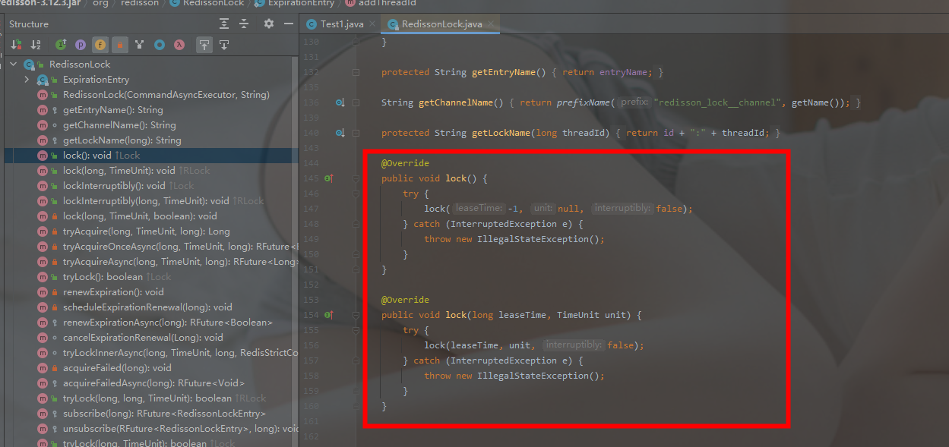
Task: Hide the Structure tool window
Action: point(288,24)
